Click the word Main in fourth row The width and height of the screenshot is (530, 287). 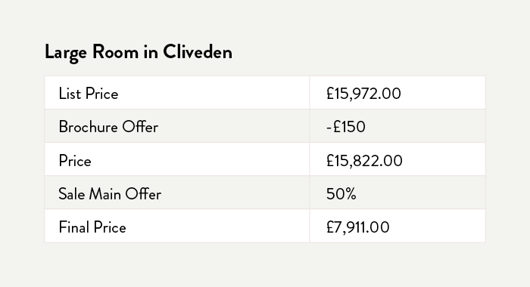click(x=104, y=194)
